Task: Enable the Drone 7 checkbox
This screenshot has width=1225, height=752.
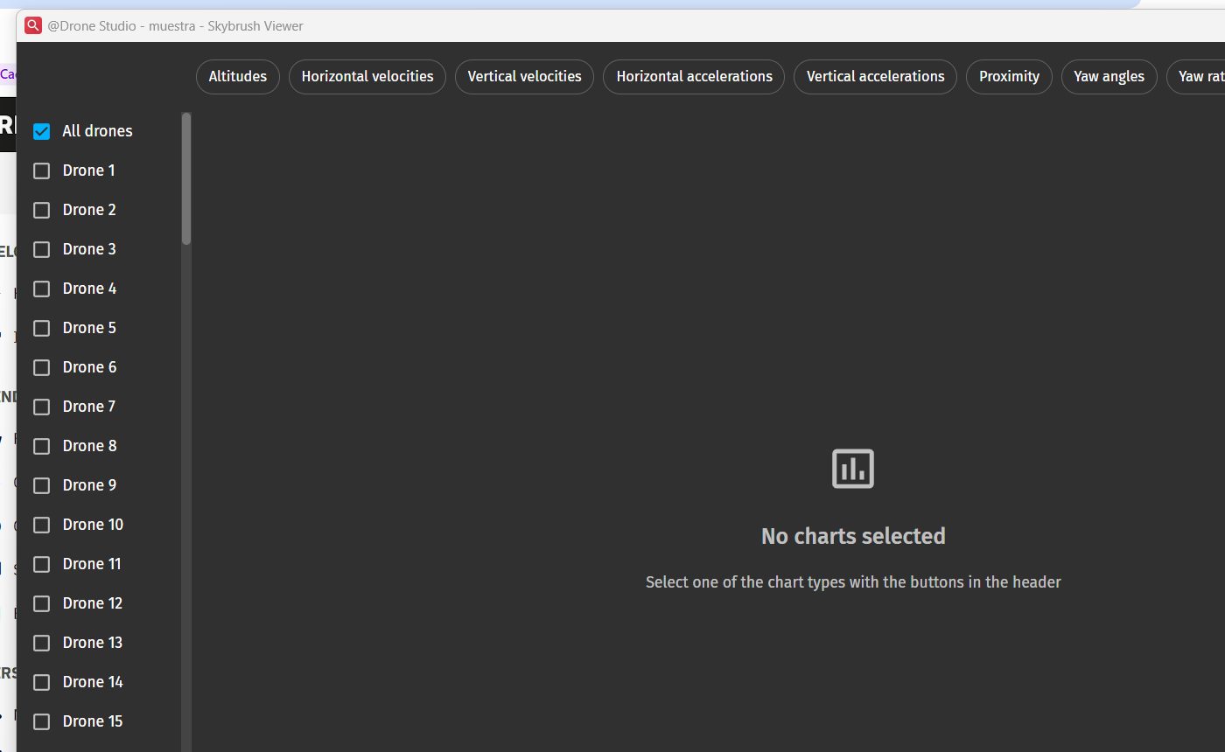Action: coord(41,407)
